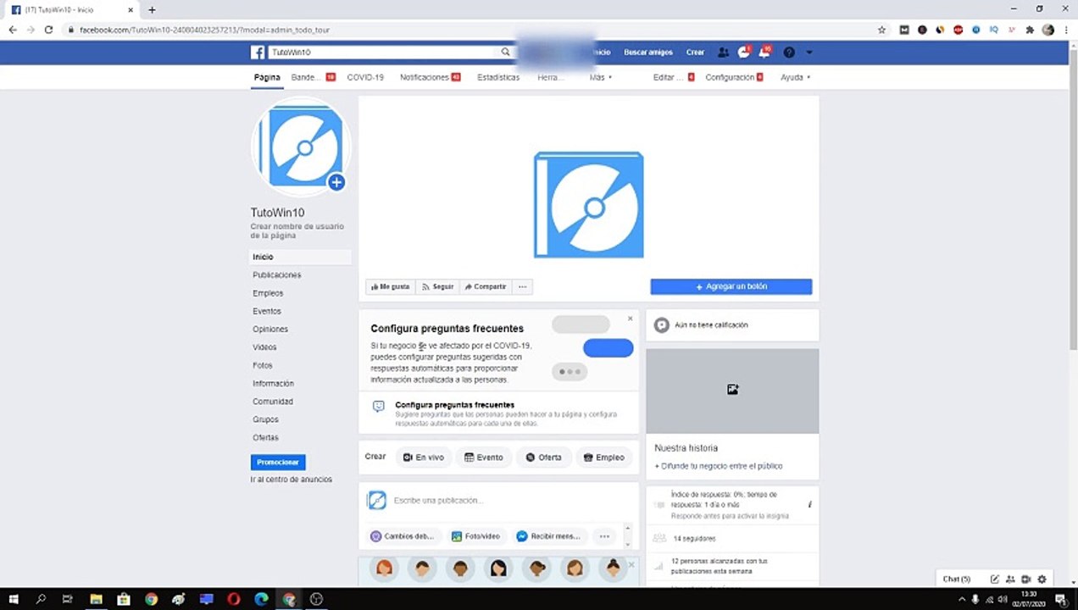Click the FAQ chat bubble icon beside Configura preguntas frecuentes
The height and width of the screenshot is (610, 1078).
379,407
